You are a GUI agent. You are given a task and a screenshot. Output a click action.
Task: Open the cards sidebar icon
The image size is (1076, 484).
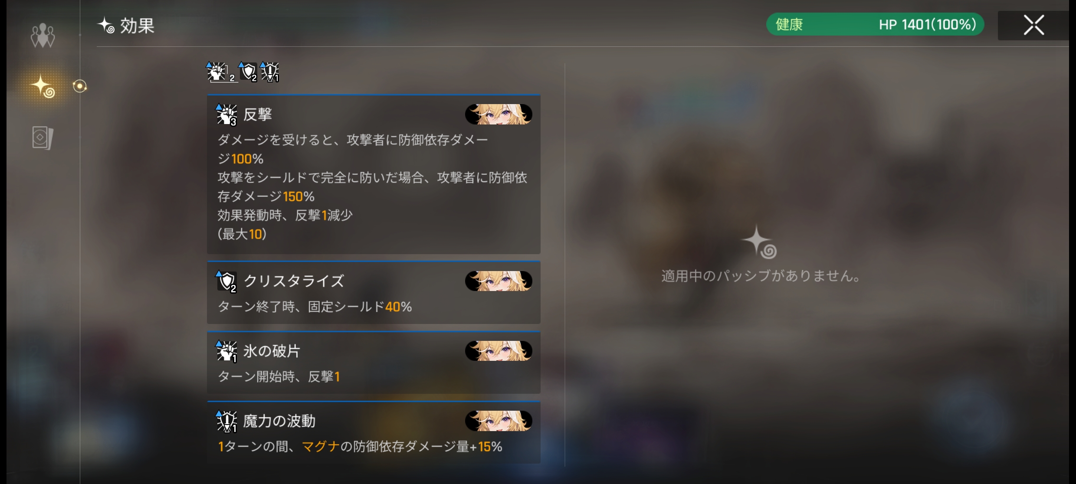point(43,138)
